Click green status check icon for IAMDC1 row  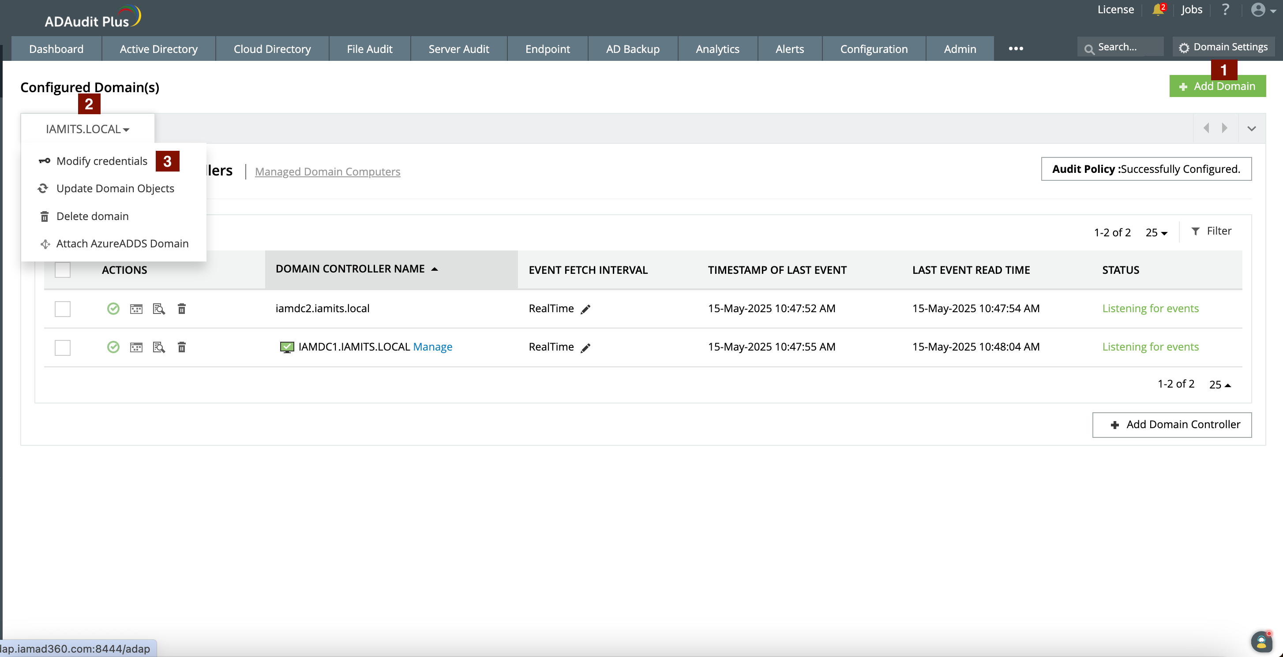point(113,347)
